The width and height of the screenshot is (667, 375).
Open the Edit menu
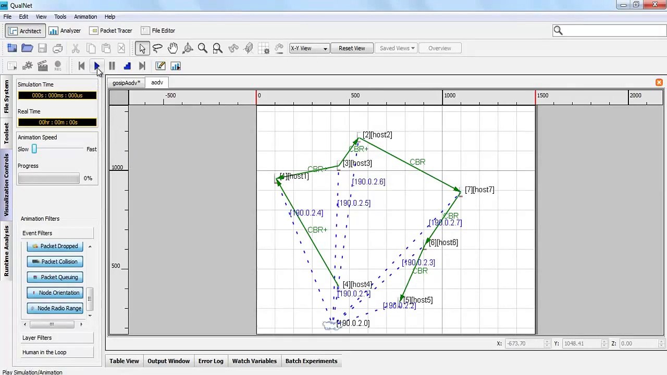pos(23,17)
